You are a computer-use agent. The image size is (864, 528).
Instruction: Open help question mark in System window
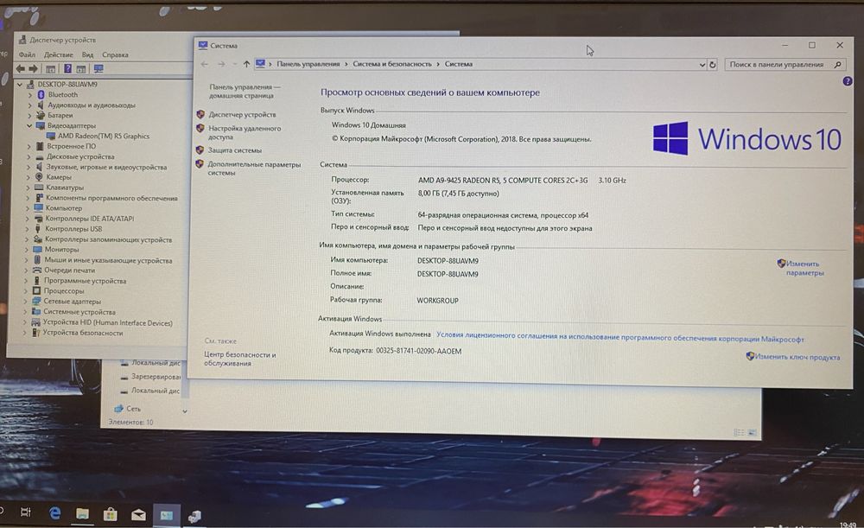click(x=848, y=81)
